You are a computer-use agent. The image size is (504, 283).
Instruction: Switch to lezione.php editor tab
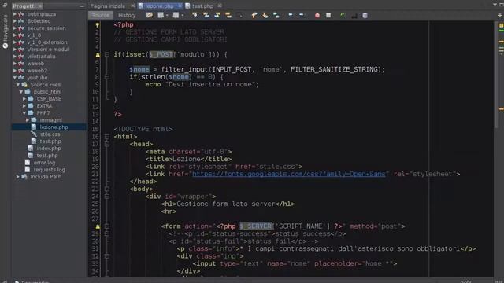(159, 6)
